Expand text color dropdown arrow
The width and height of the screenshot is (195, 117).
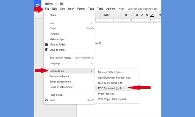tap(155, 15)
